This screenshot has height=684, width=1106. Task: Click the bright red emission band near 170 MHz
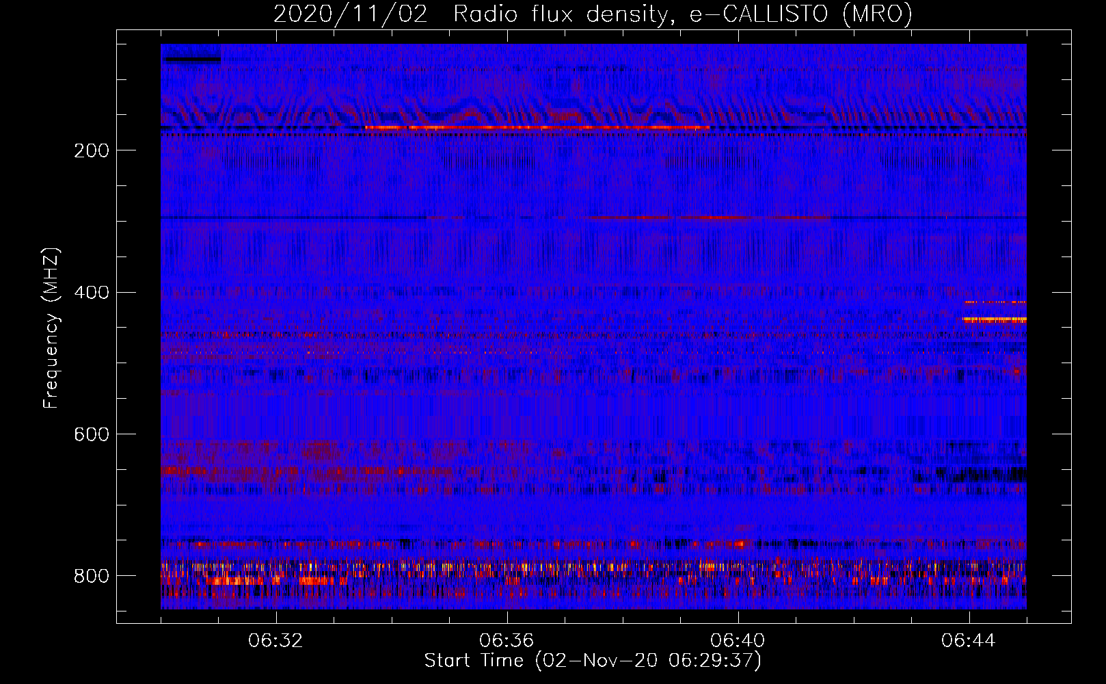[x=537, y=128]
